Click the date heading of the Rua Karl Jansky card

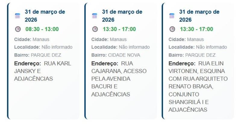pyautogui.click(x=44, y=16)
